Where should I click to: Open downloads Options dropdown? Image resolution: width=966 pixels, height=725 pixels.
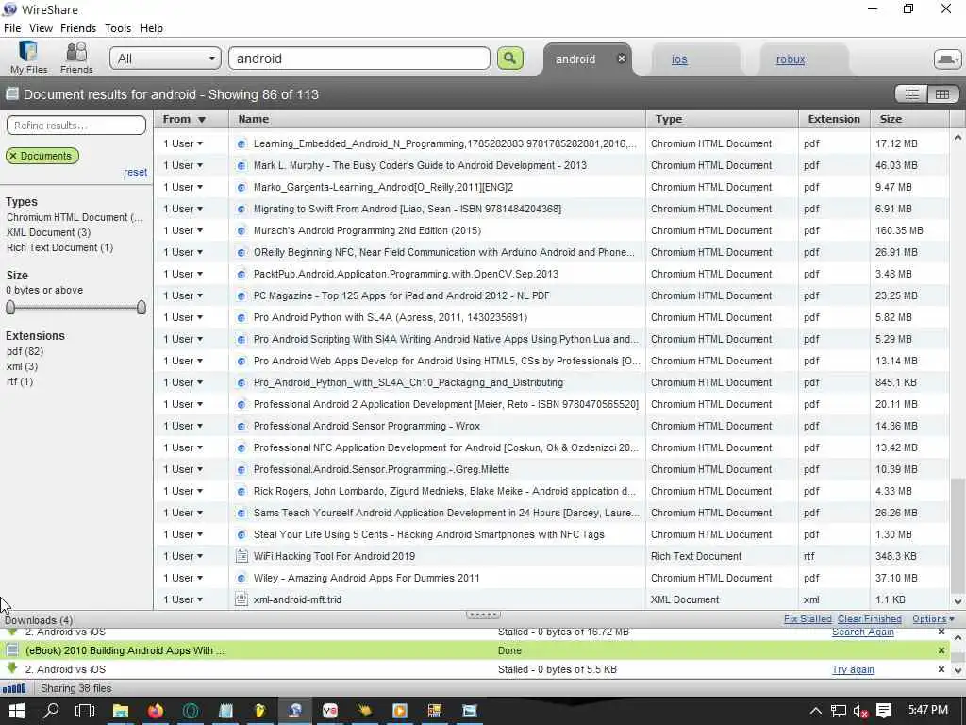(933, 619)
